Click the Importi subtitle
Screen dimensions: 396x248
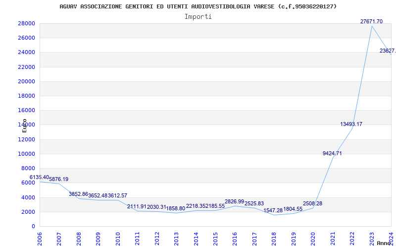(198, 16)
